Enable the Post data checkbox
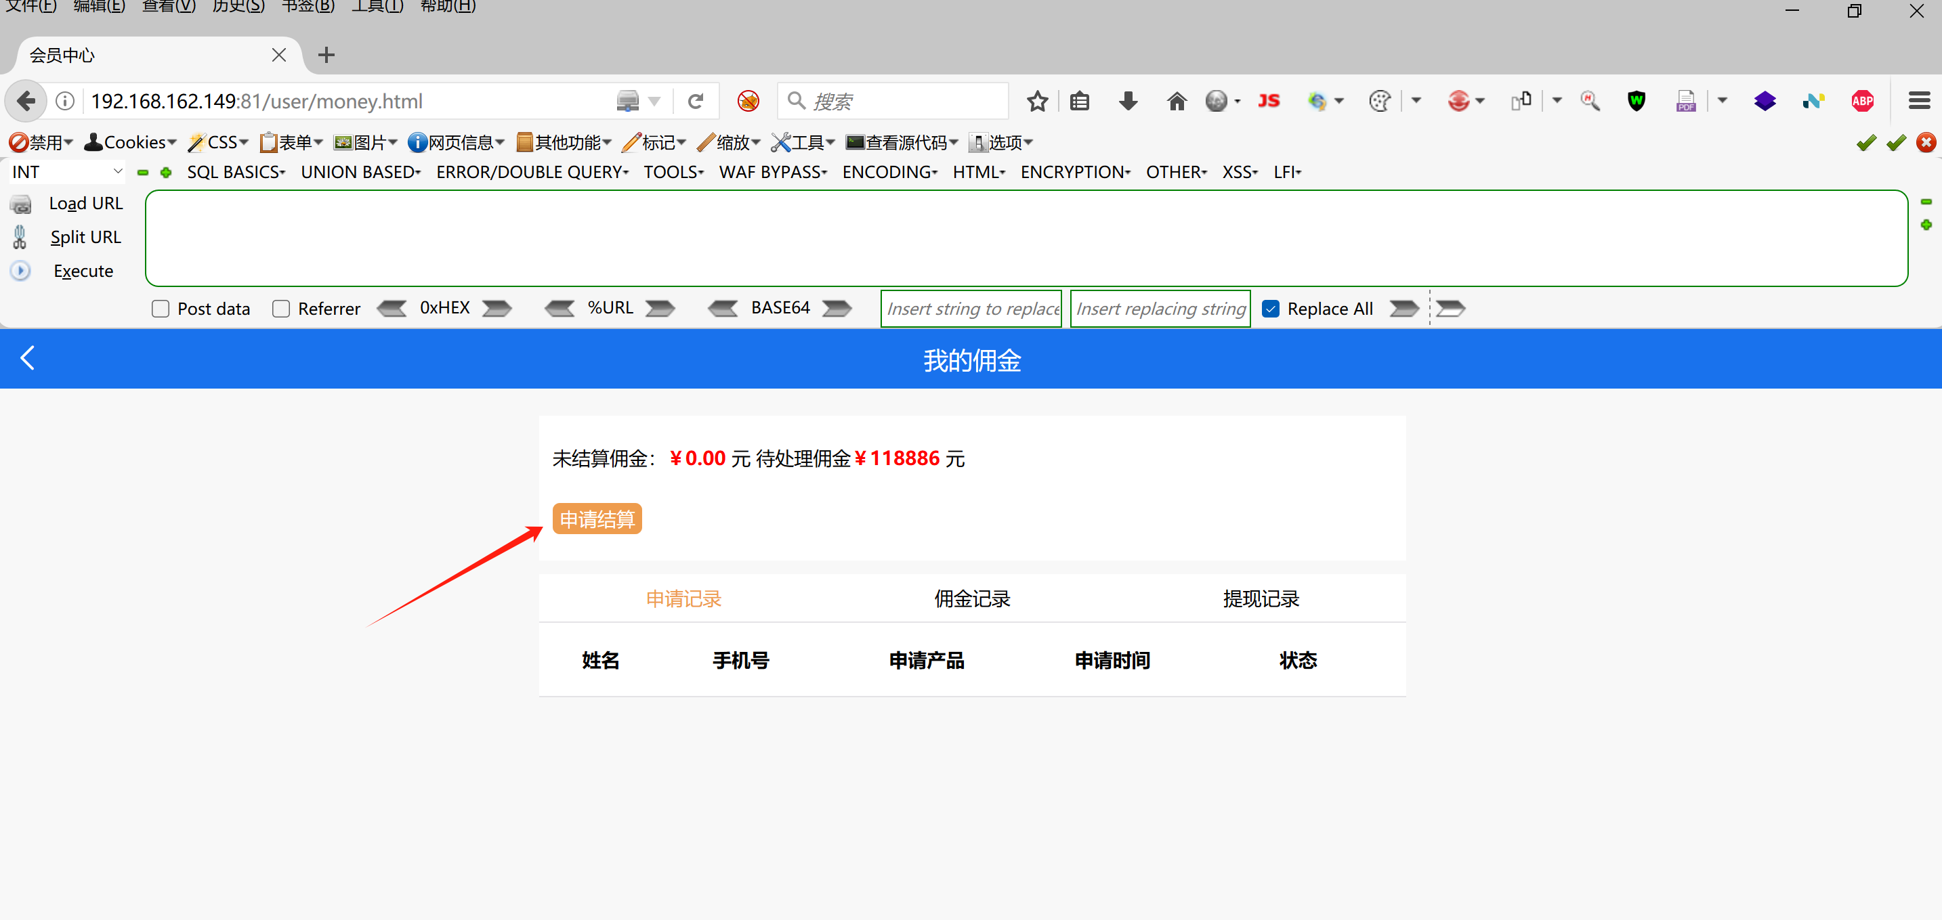The image size is (1942, 920). click(161, 309)
